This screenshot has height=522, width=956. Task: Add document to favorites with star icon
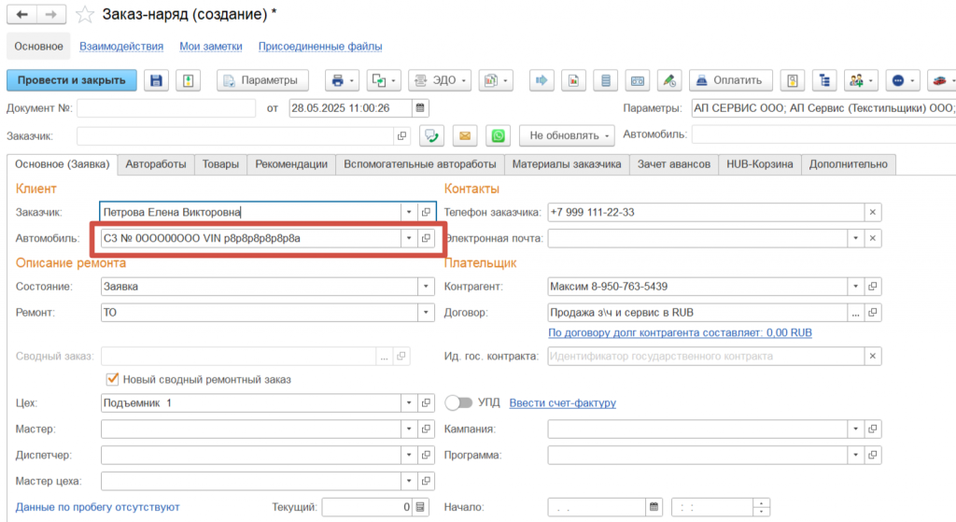85,15
